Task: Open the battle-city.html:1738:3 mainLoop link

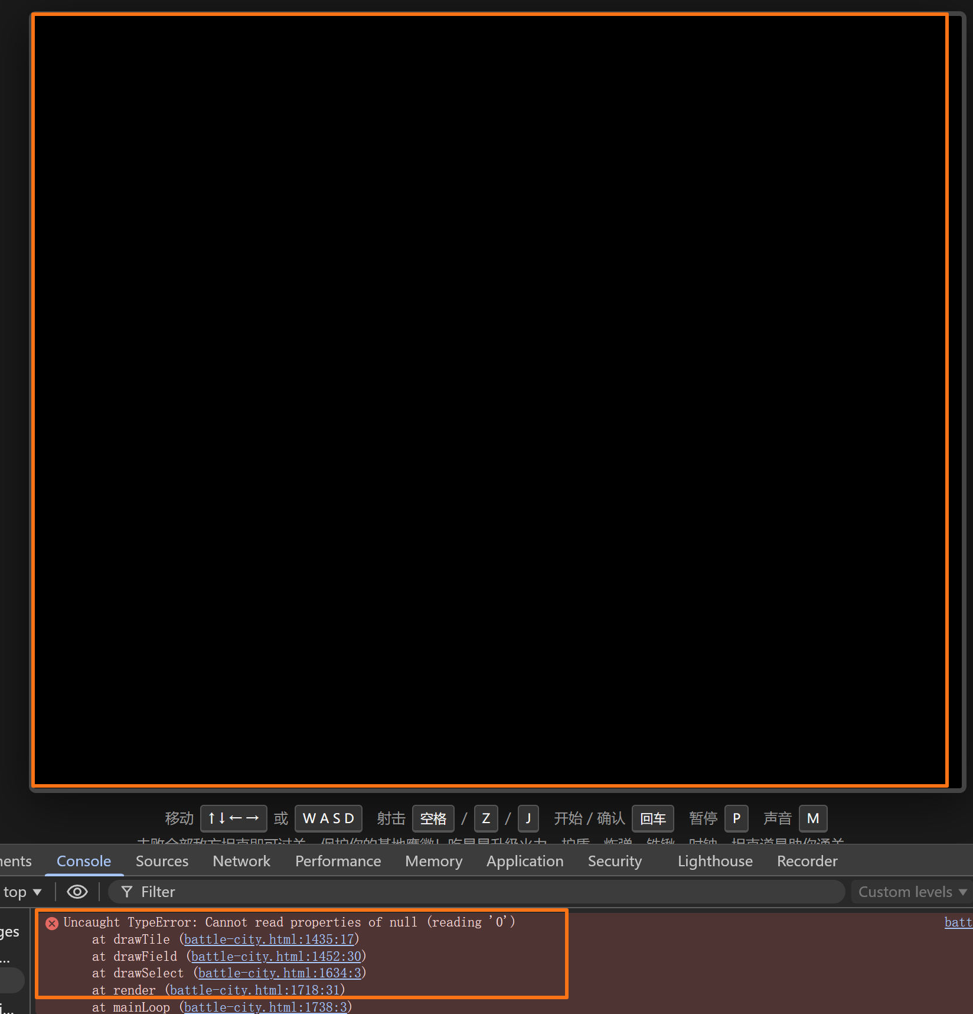Action: [x=265, y=1007]
